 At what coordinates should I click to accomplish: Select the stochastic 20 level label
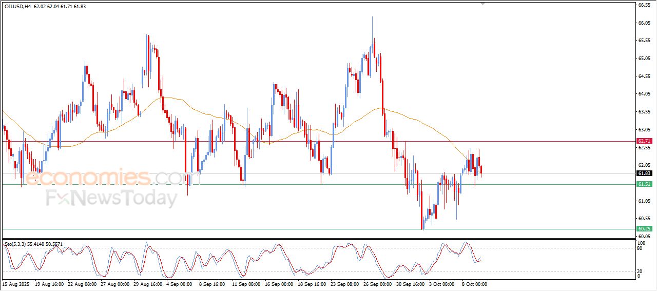(x=640, y=270)
